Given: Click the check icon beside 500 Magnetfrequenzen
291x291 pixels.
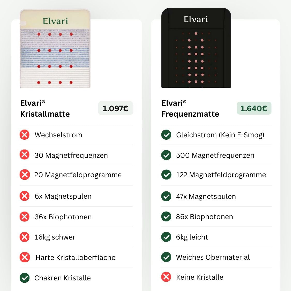Looking at the screenshot, I should tap(166, 155).
